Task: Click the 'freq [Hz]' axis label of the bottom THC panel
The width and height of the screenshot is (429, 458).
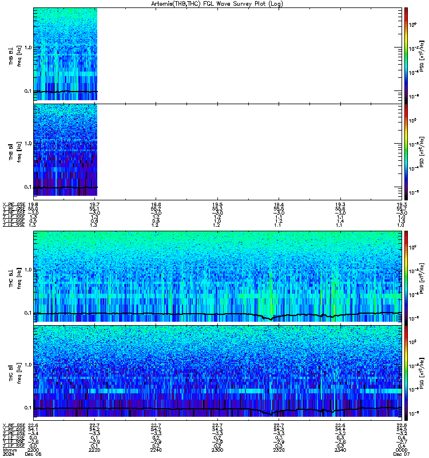Action: 19,373
